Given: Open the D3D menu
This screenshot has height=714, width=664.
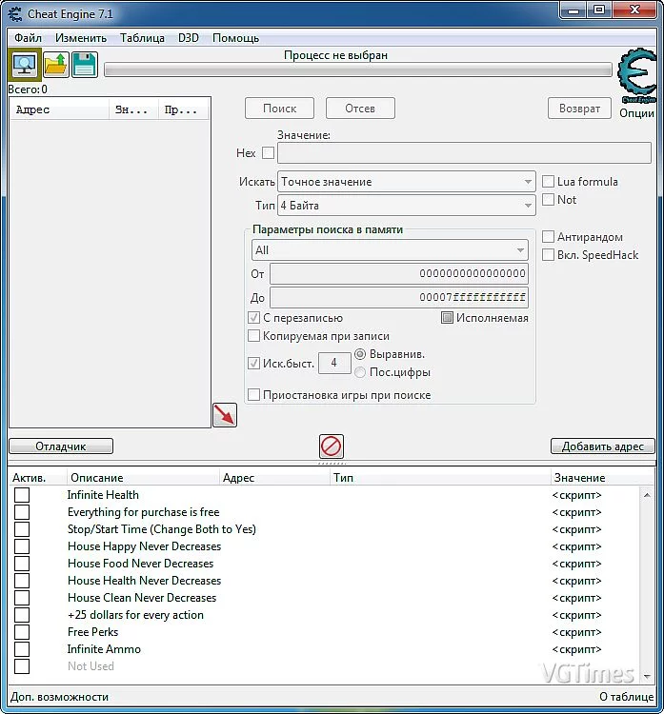Looking at the screenshot, I should tap(189, 38).
